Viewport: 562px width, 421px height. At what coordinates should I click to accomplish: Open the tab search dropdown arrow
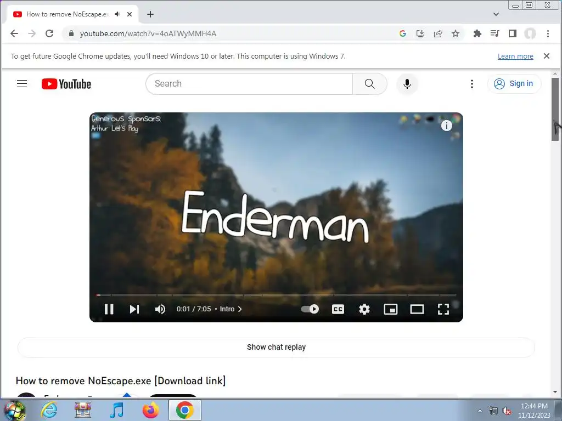[496, 14]
